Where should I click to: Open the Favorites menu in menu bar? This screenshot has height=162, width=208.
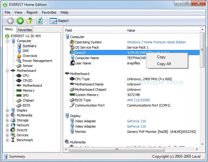pyautogui.click(x=49, y=12)
